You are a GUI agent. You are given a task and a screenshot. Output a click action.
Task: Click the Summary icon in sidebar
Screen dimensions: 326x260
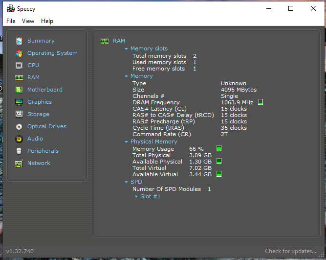point(19,41)
